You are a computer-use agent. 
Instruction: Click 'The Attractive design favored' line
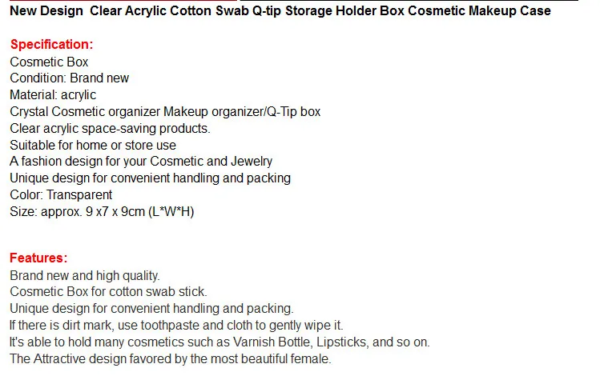pyautogui.click(x=171, y=359)
